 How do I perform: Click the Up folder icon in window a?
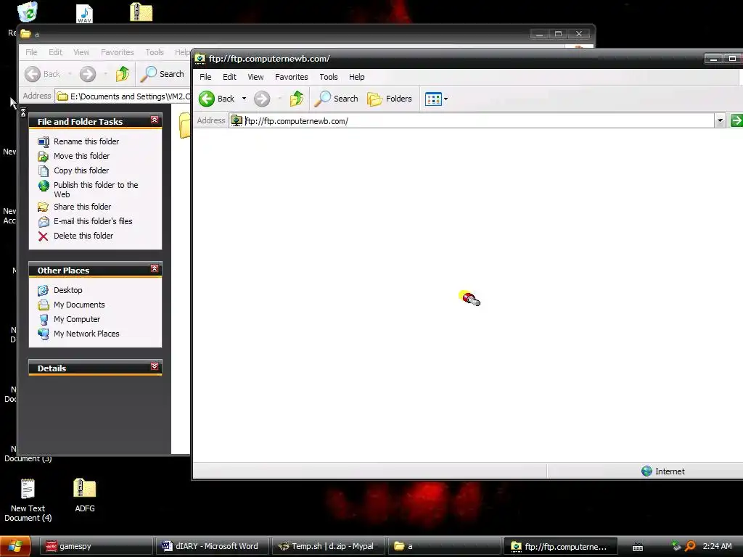point(123,74)
